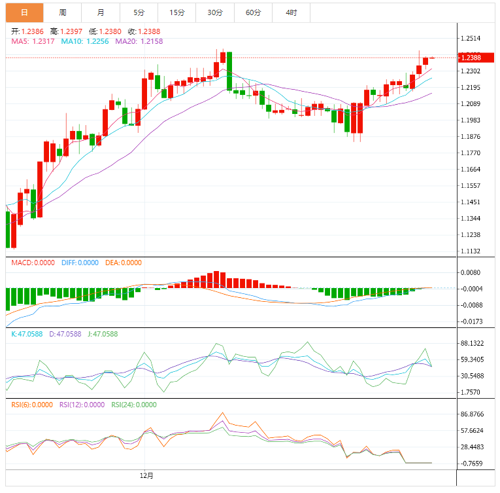
Task: Switch to the 周 weekly tab
Action: click(x=63, y=12)
